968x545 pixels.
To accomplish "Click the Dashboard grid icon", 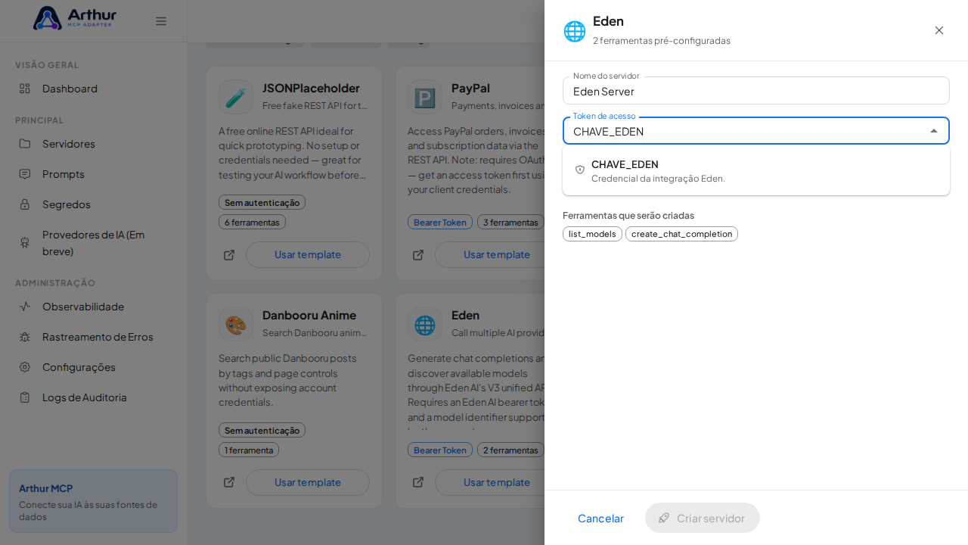I will (x=25, y=89).
